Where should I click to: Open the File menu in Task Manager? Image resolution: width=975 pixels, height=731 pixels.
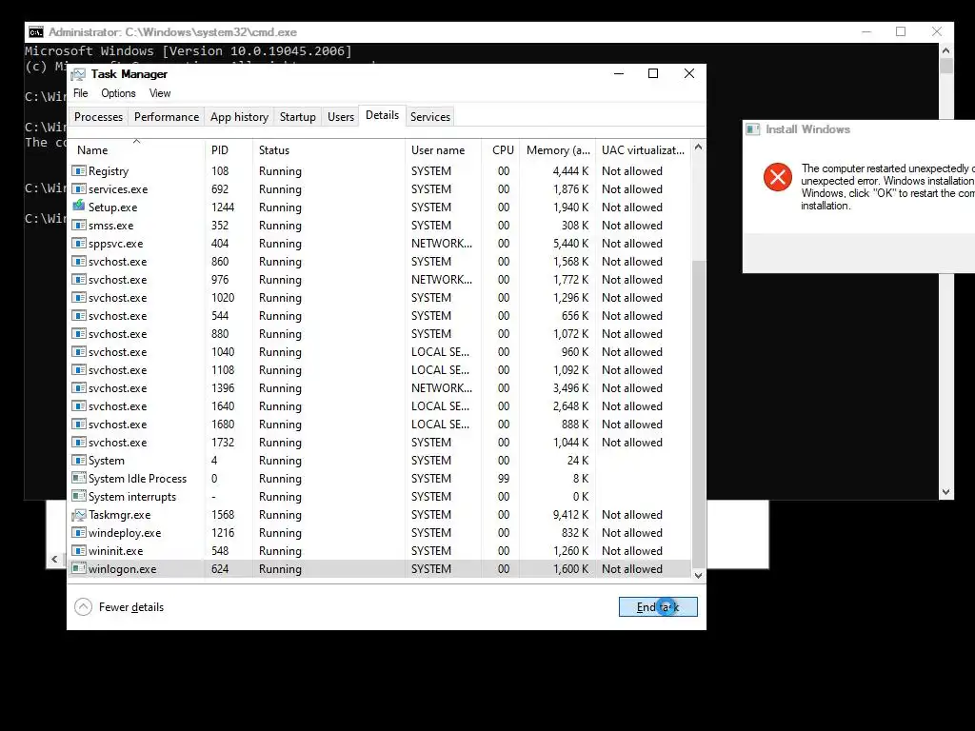coord(81,93)
